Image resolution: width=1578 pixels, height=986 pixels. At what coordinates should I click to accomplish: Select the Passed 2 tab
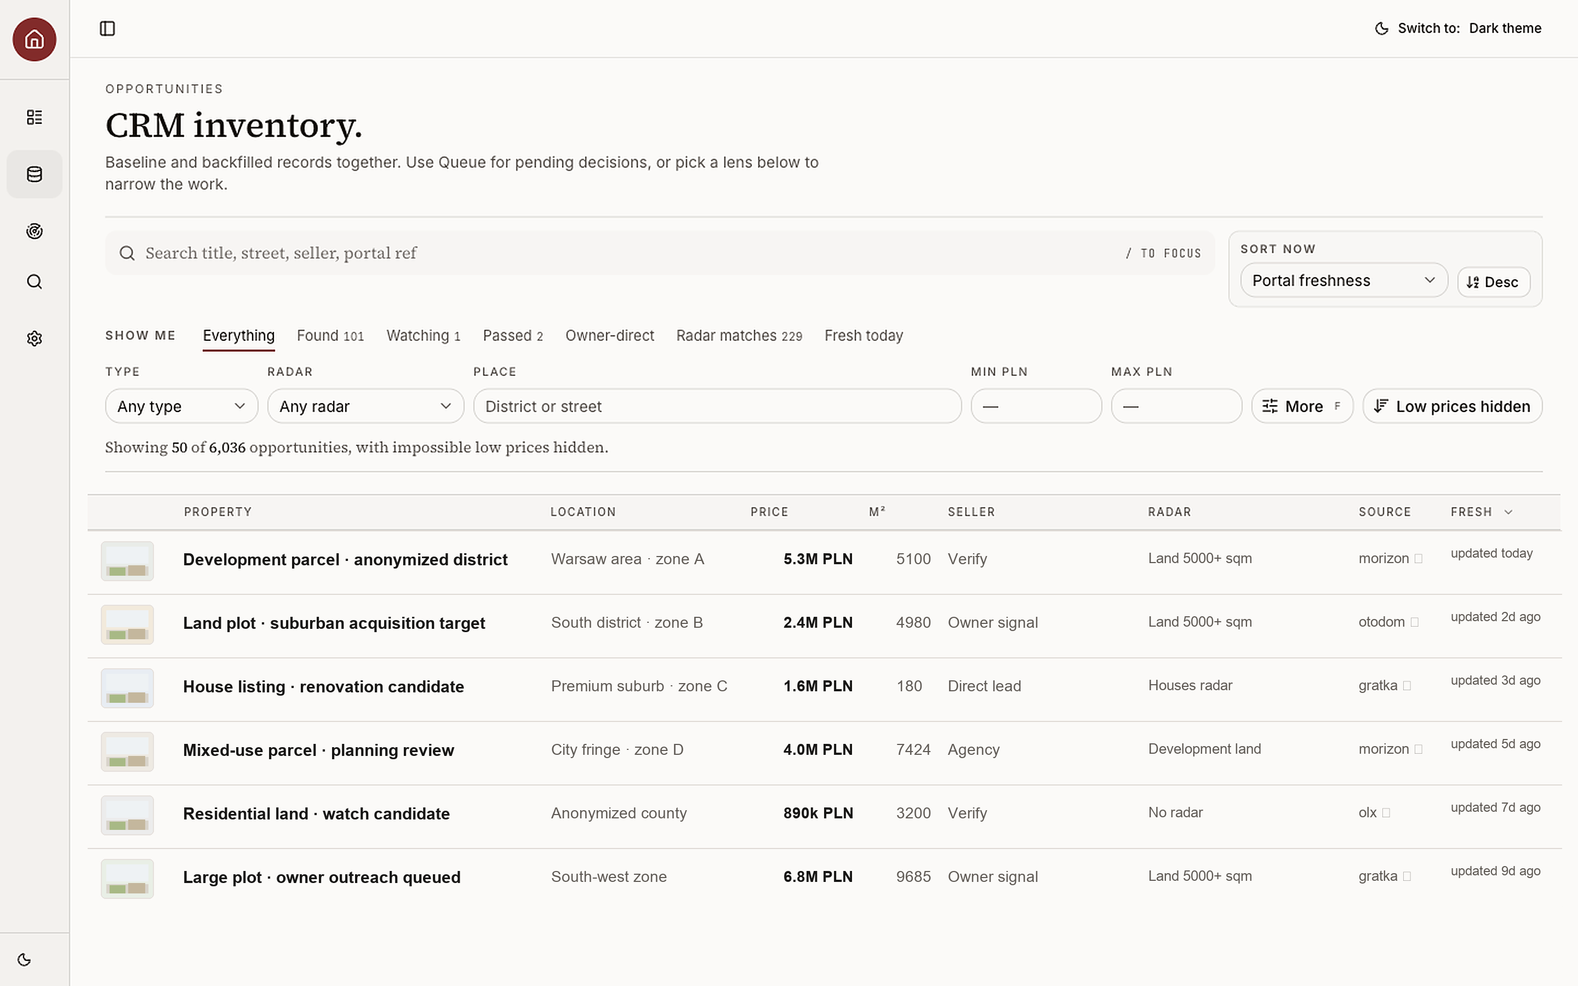(512, 336)
